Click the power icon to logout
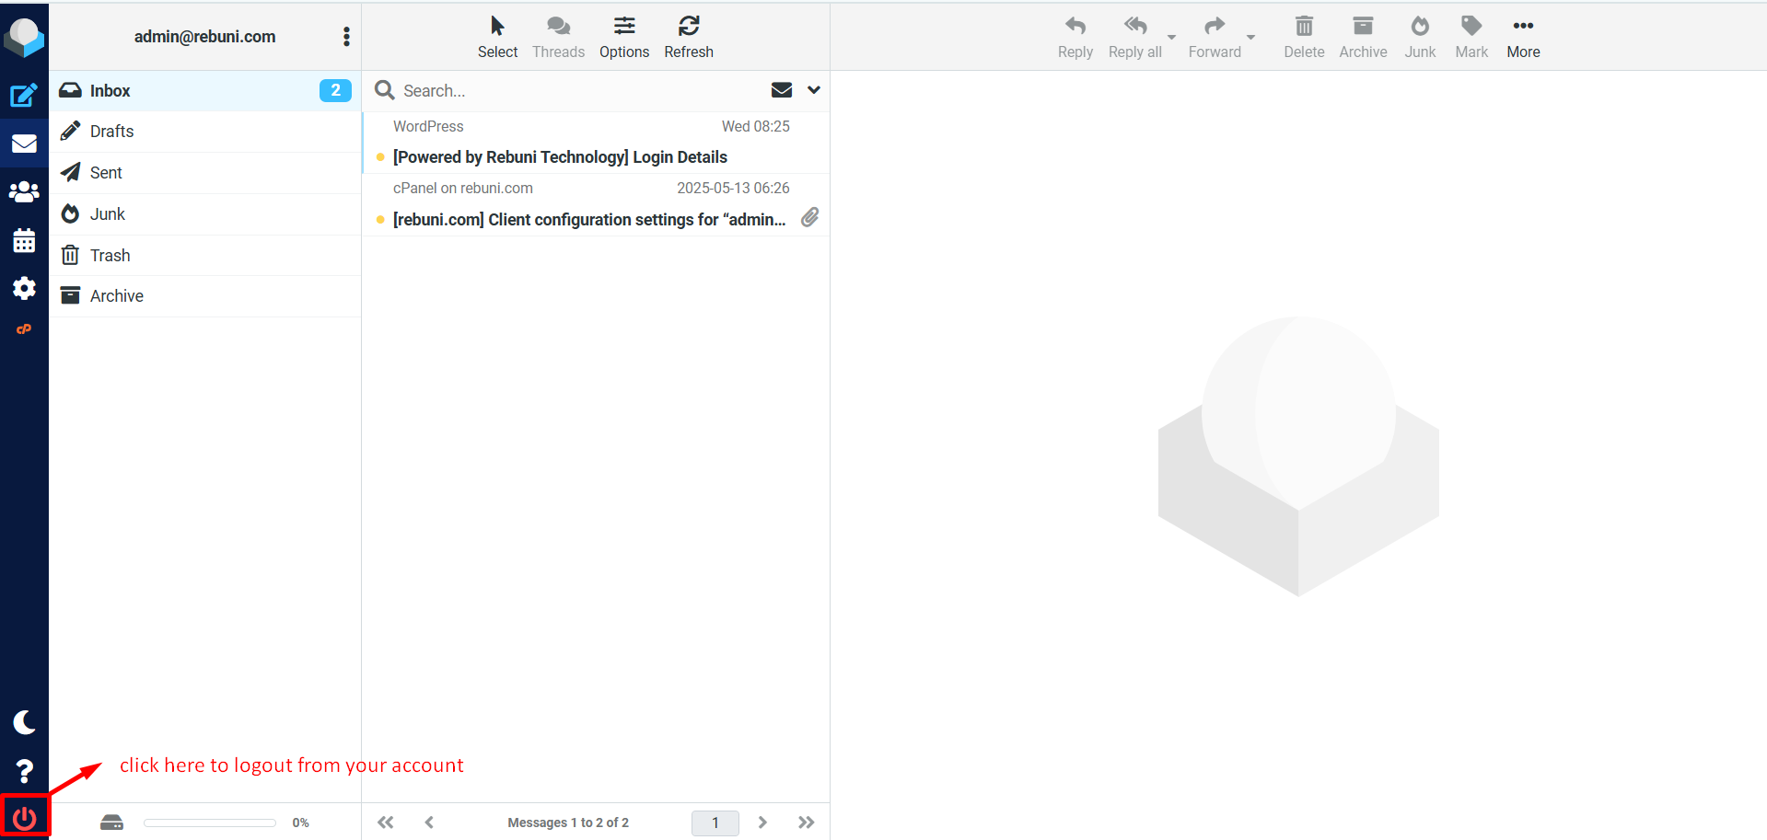Image resolution: width=1767 pixels, height=840 pixels. click(25, 817)
